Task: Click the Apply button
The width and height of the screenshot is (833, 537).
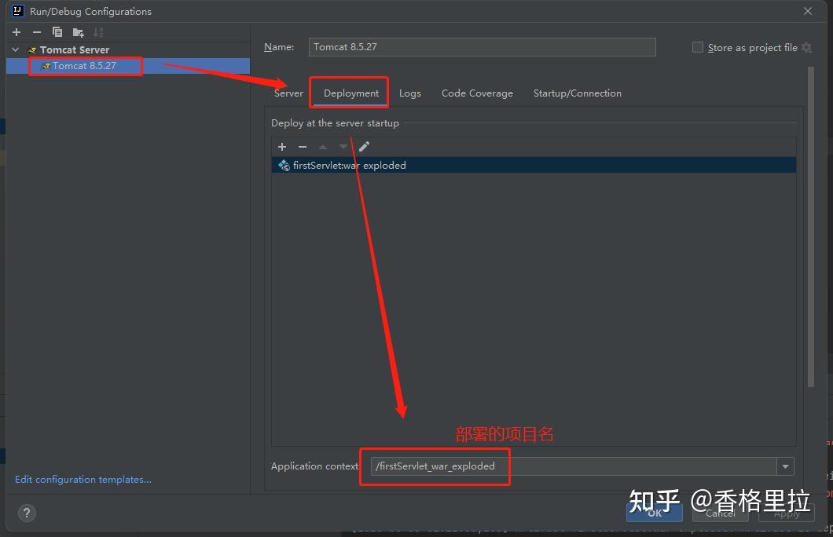Action: [x=786, y=513]
